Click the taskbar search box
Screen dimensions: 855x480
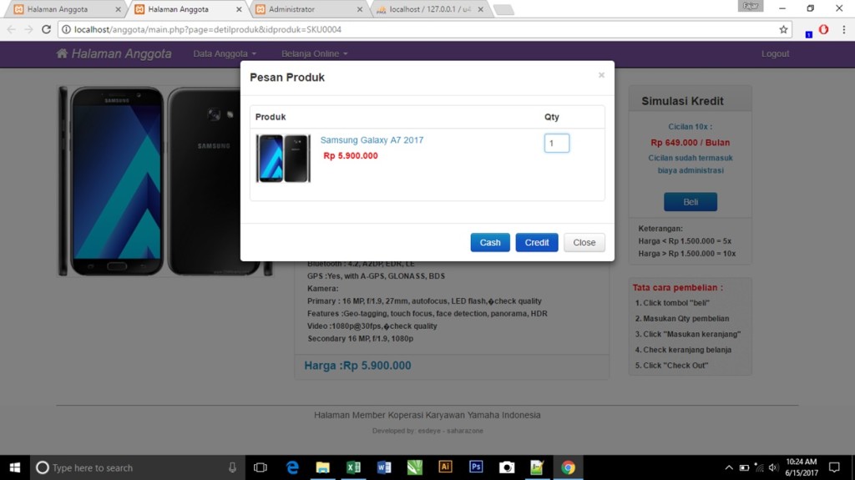[138, 467]
